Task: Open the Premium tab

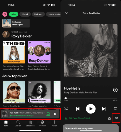Action: [x=42, y=123]
